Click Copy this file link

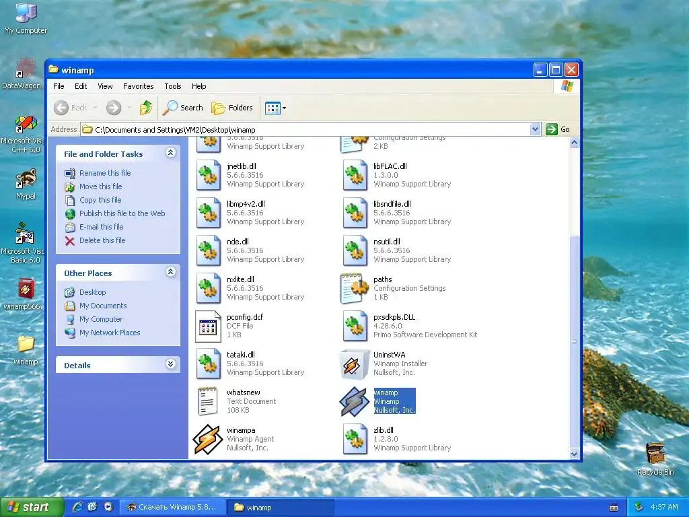point(100,200)
